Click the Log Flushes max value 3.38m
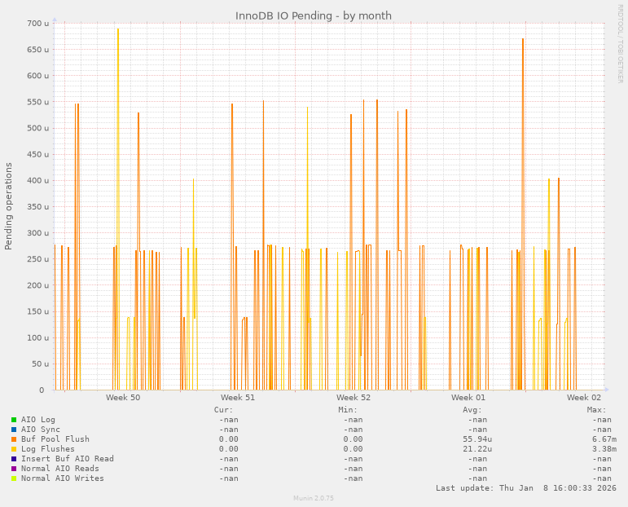628x507 pixels. [x=604, y=449]
